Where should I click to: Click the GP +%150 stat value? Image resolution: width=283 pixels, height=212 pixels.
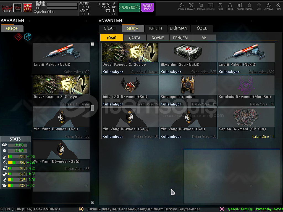pos(19,145)
